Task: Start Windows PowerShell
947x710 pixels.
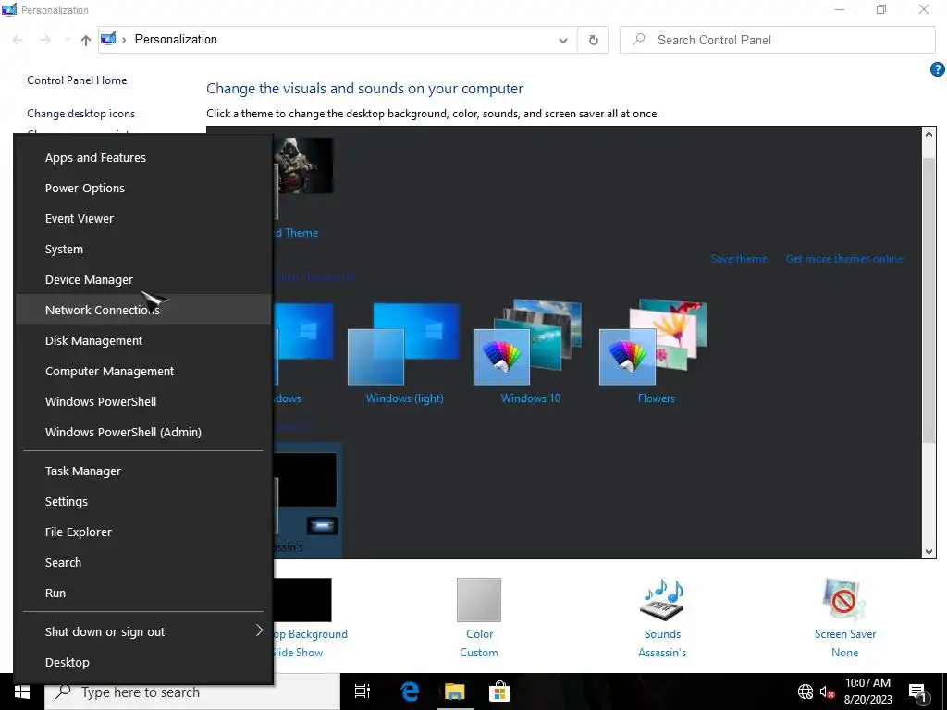Action: 143,401
